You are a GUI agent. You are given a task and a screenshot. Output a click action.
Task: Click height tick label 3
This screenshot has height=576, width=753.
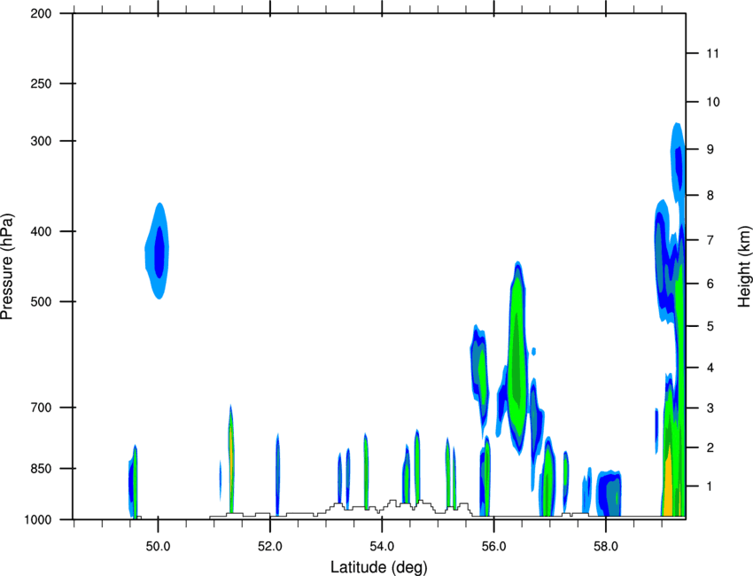coord(710,409)
